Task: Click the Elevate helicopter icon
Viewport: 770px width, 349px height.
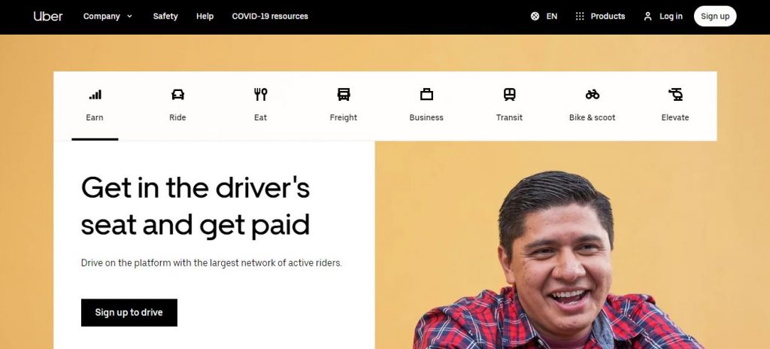Action: pos(675,94)
